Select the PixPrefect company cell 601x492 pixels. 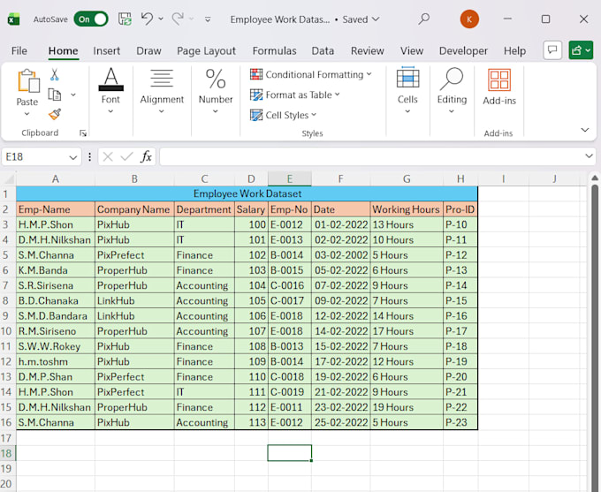tap(134, 254)
